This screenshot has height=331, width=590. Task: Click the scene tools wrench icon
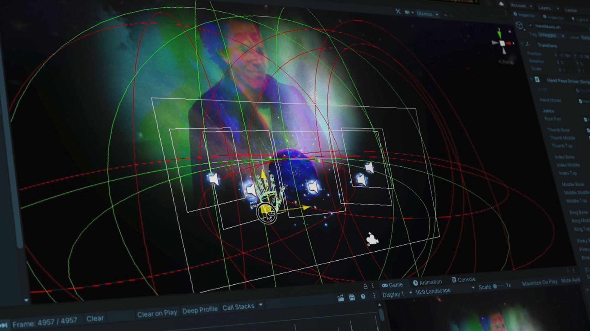(x=398, y=11)
